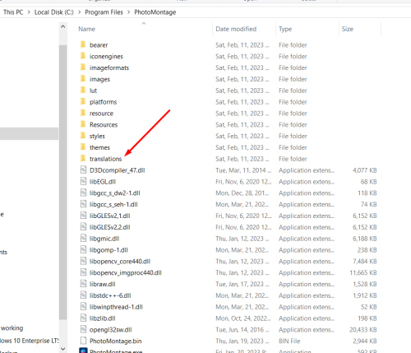Viewport: 411px width, 353px height.
Task: Select the libstdc++-6.dll file name
Action: [x=110, y=295]
